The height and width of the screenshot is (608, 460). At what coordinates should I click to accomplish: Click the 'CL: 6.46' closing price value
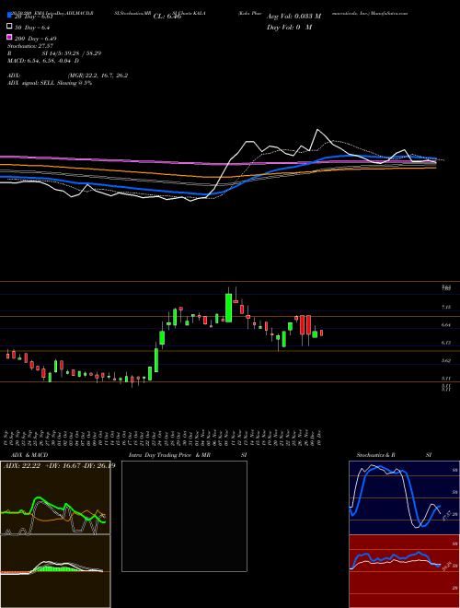click(x=167, y=17)
